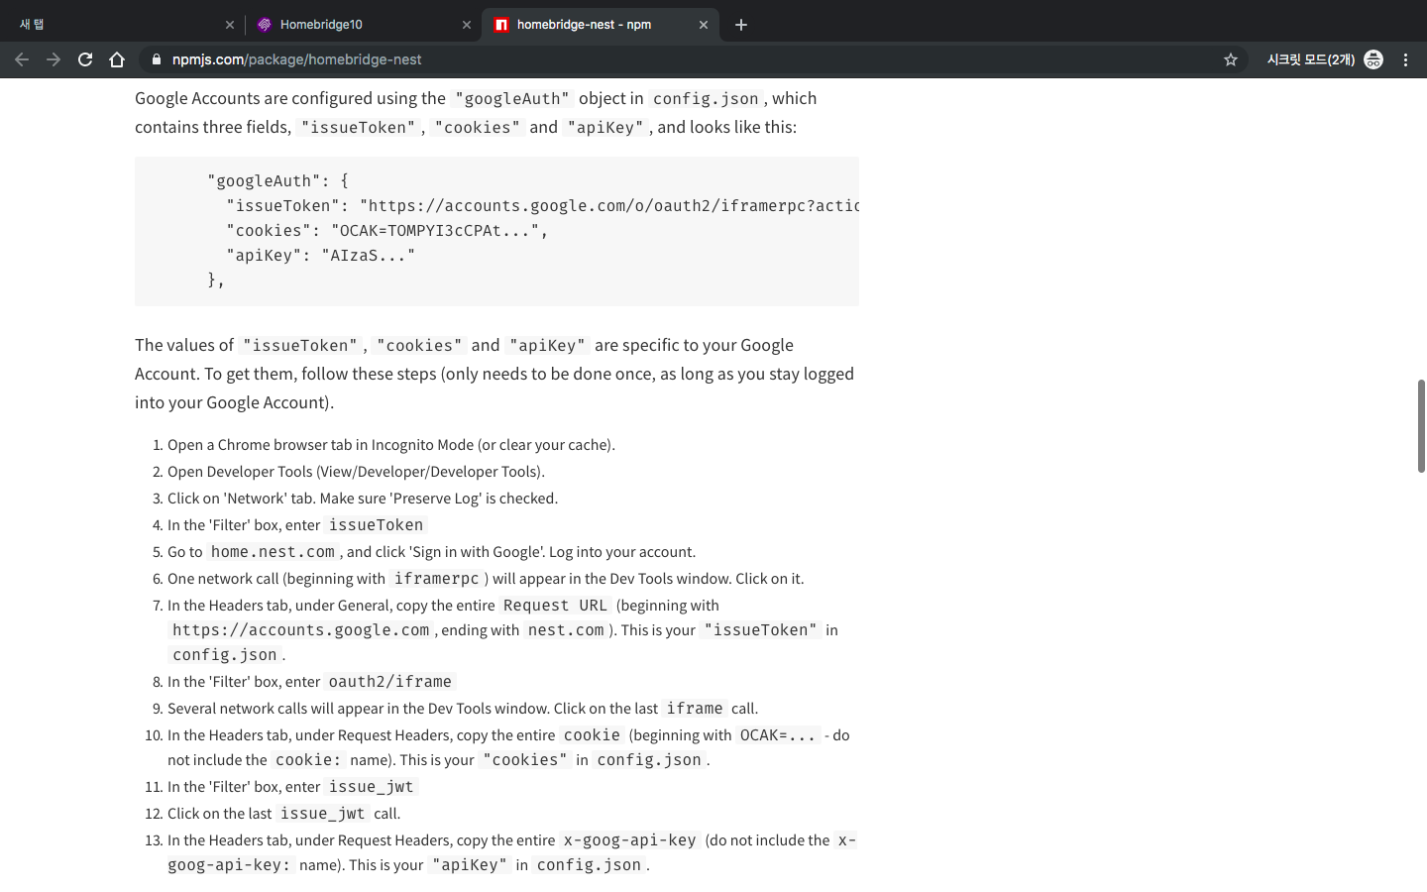Viewport: 1427px width, 892px height.
Task: Click step 2 Open Developer Tools text
Action: click(356, 472)
